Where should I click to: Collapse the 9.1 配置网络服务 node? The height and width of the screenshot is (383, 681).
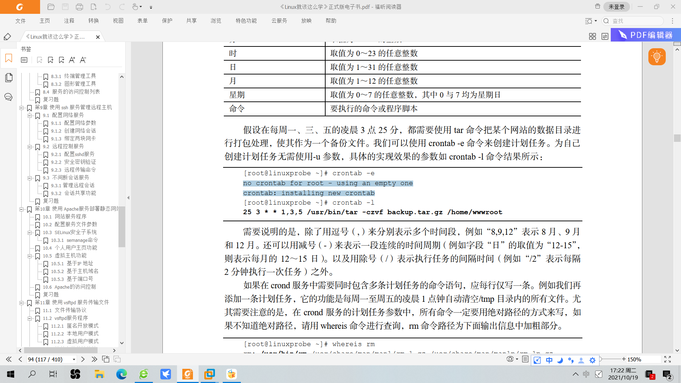click(30, 115)
